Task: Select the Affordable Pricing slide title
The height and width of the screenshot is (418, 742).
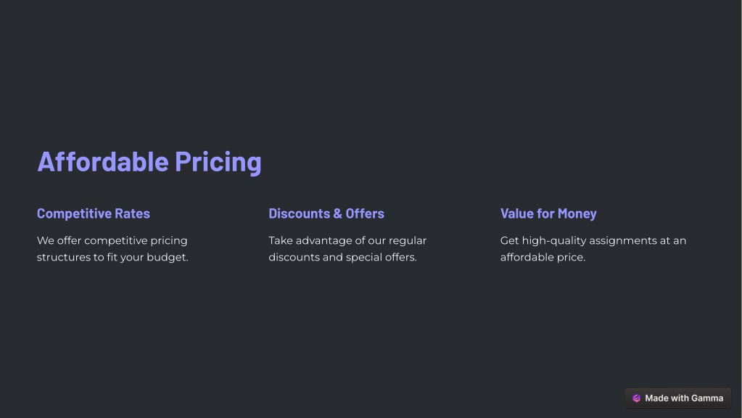Action: 149,161
